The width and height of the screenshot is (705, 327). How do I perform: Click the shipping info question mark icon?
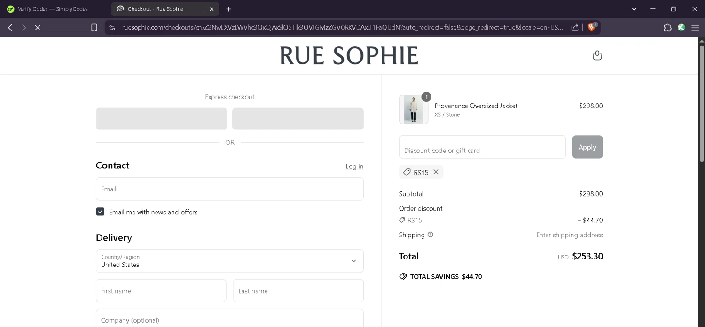tap(431, 235)
